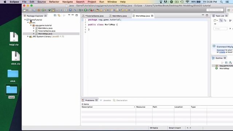
Task: Click the Location column header in Problems
Action: (x=182, y=107)
